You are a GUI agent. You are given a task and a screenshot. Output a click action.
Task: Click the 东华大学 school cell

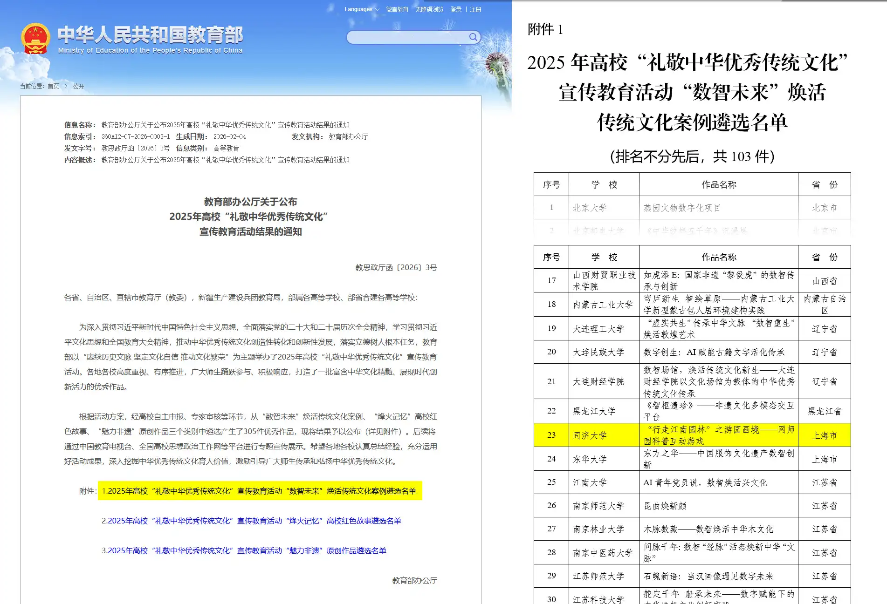604,459
